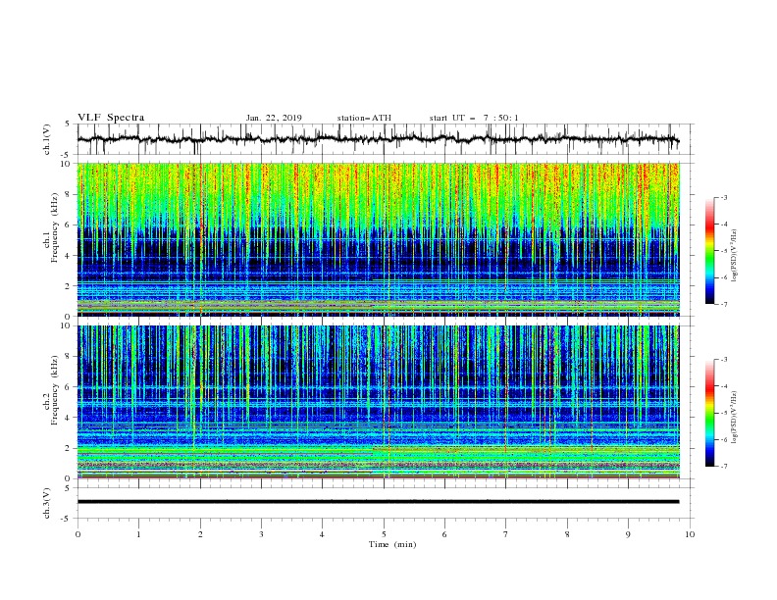Click the "-4" tick on lower colorbar
Screen dimensions: 777x600
coord(723,386)
